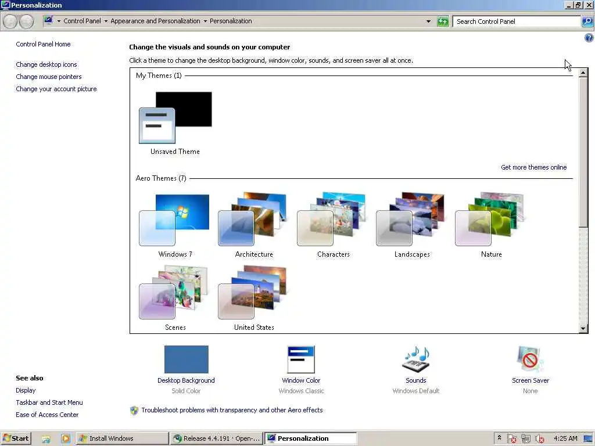Open Change mouse pointers link
The width and height of the screenshot is (595, 446).
[49, 77]
